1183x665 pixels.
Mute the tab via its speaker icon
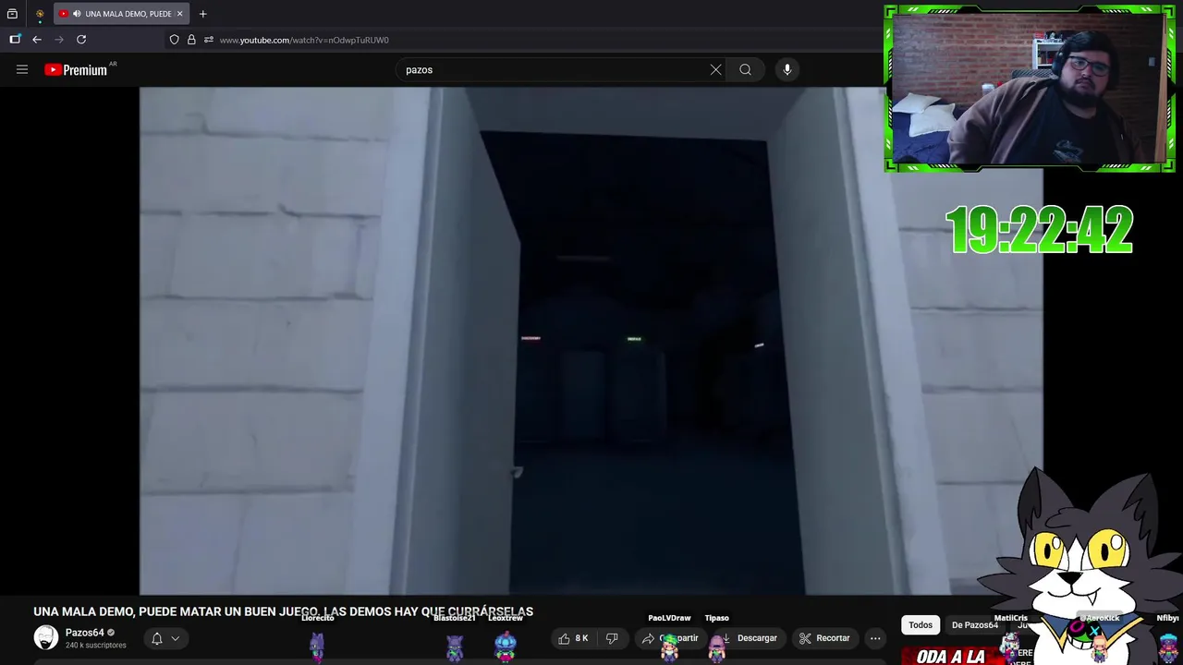pos(76,14)
